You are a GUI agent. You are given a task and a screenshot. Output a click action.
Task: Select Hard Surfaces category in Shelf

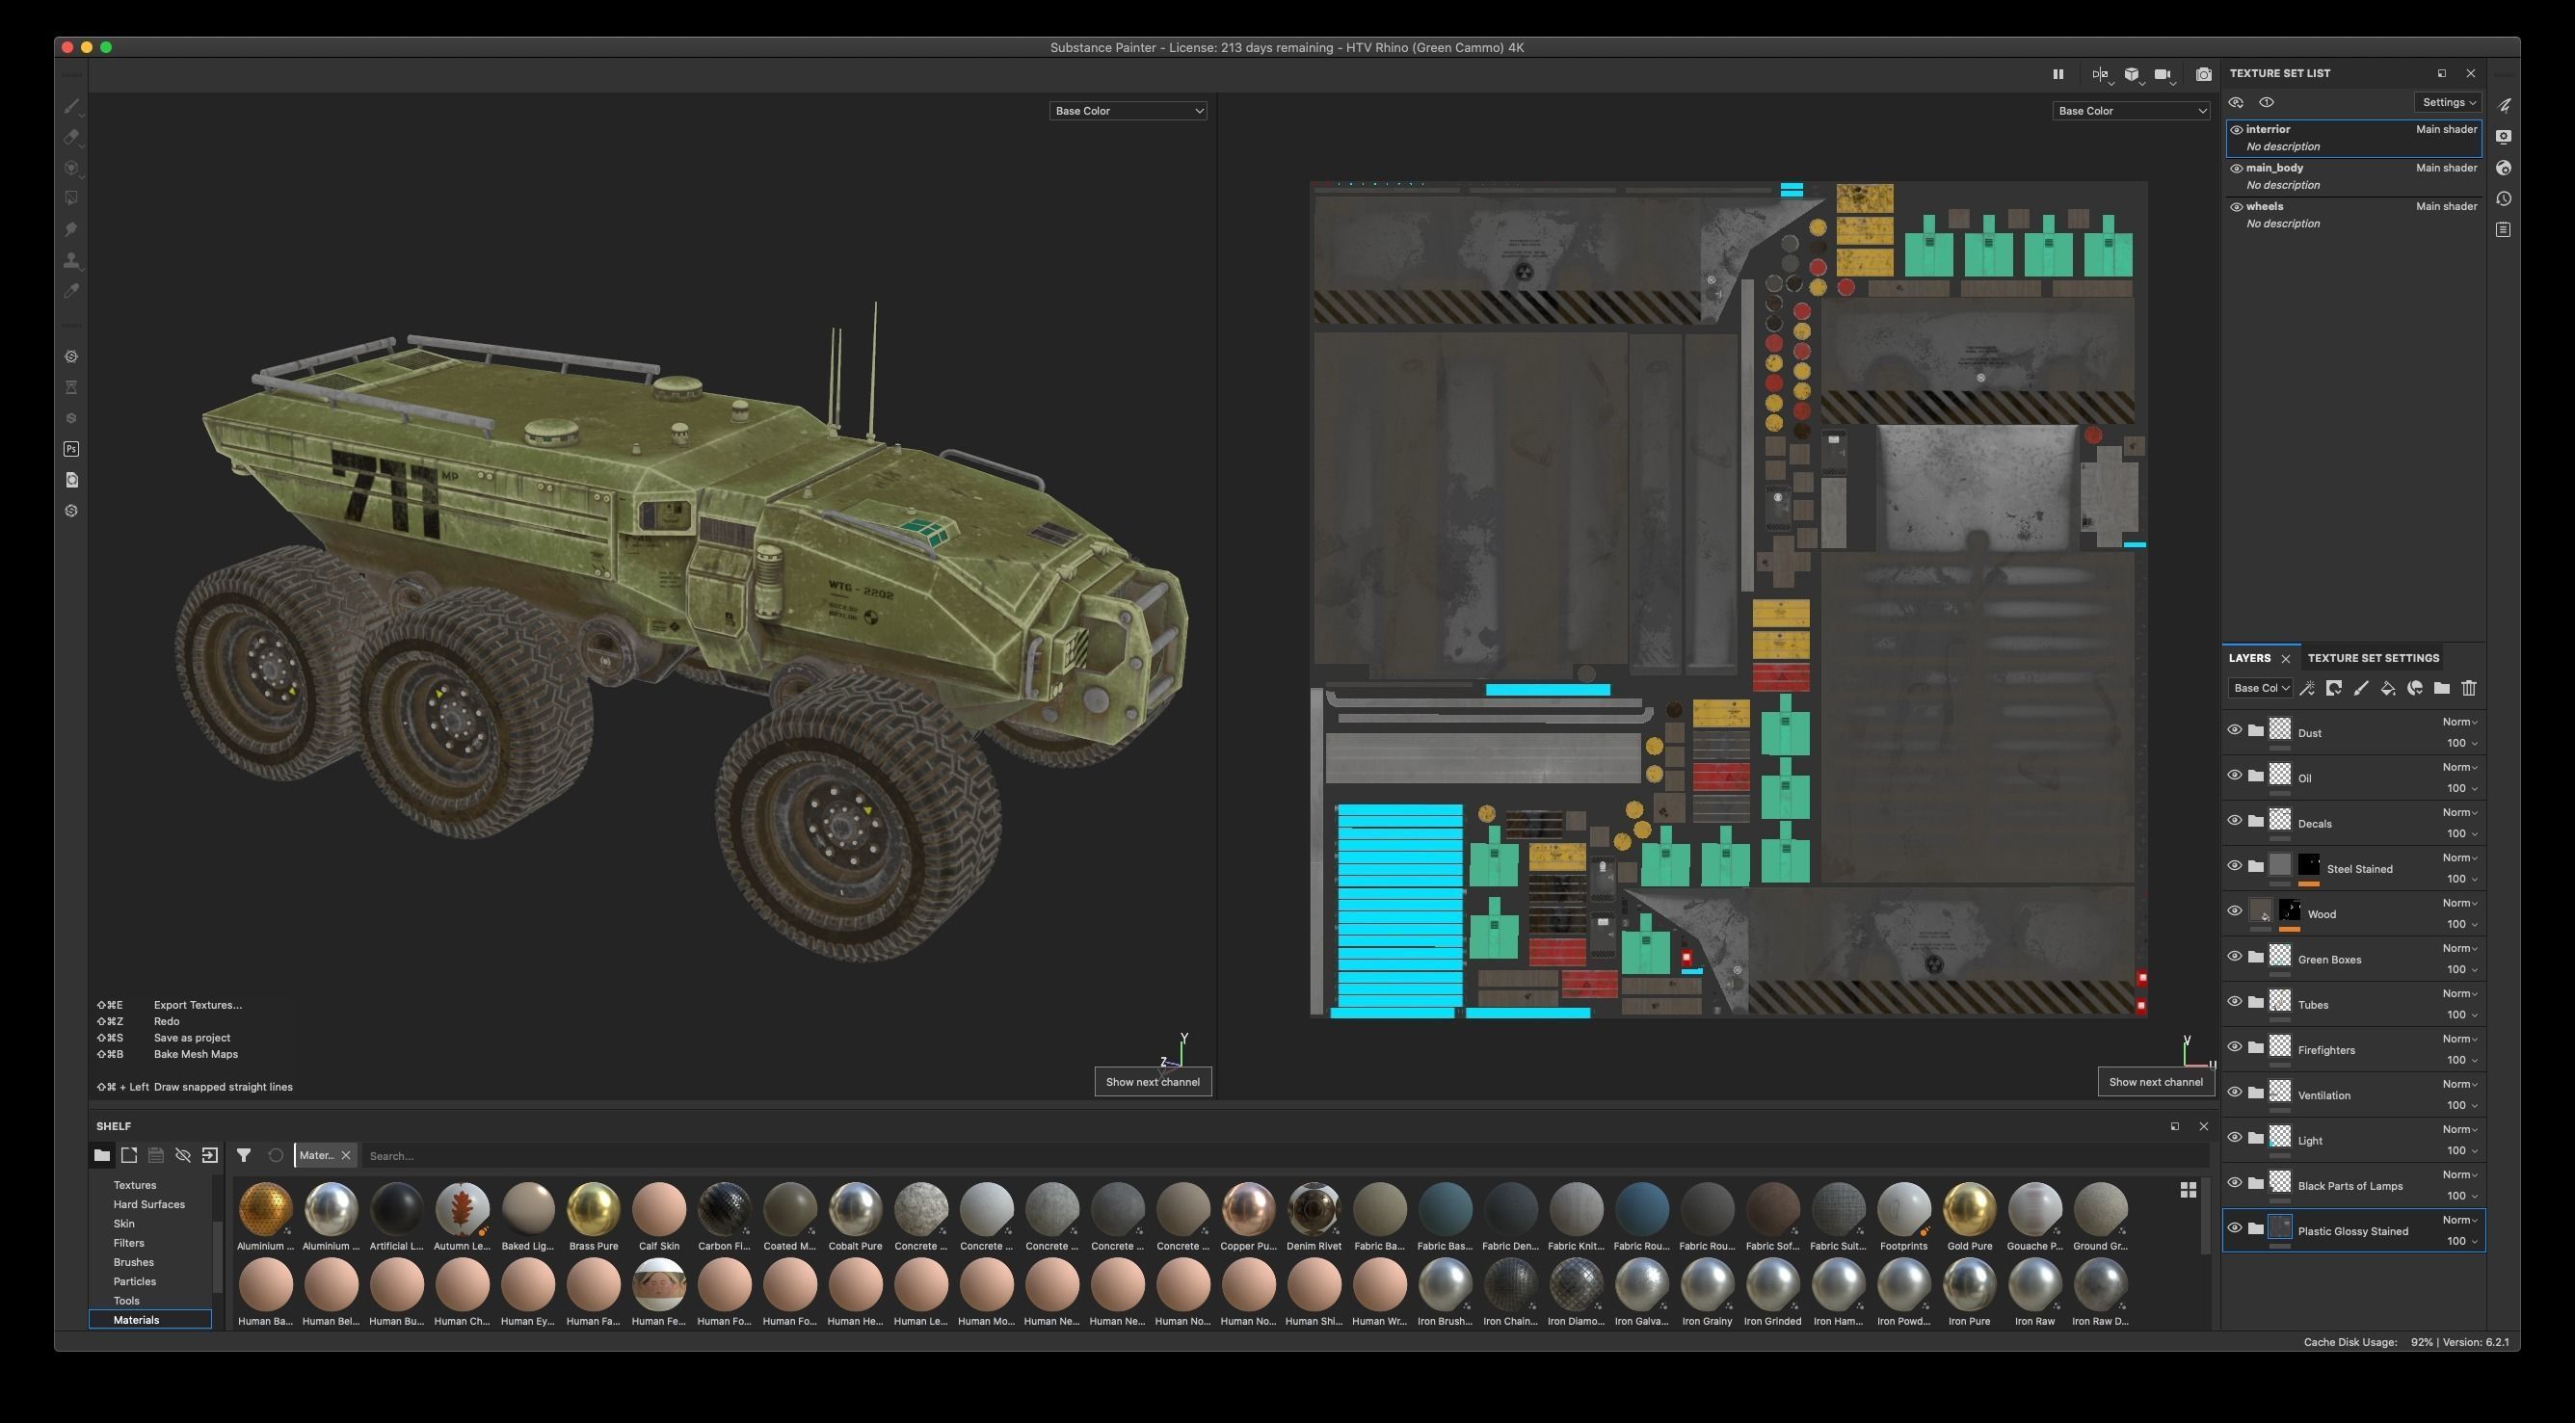pos(149,1204)
